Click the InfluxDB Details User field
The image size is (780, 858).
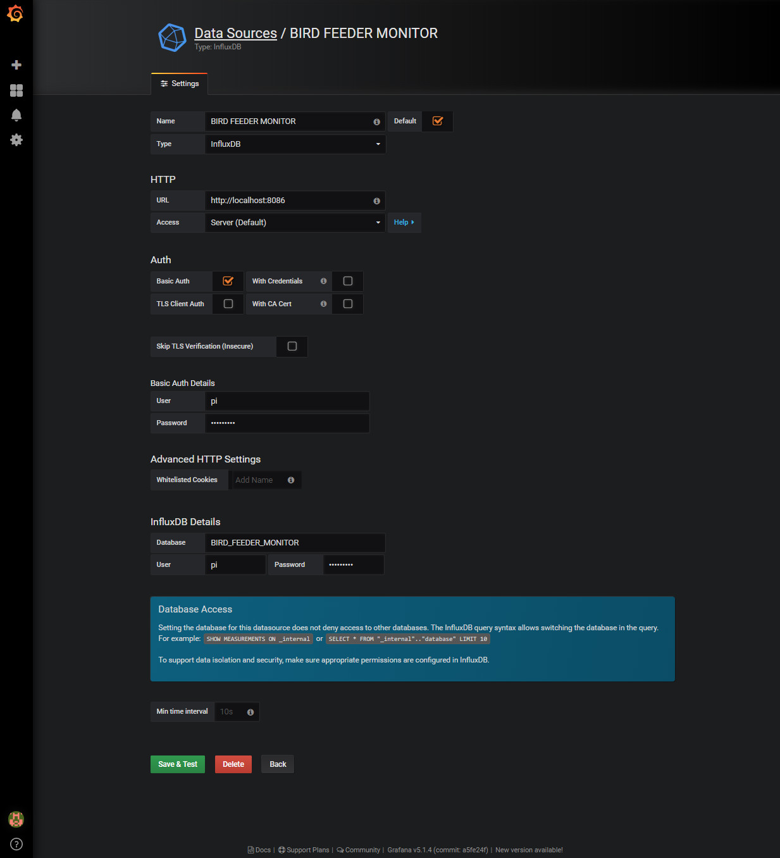[x=235, y=565]
